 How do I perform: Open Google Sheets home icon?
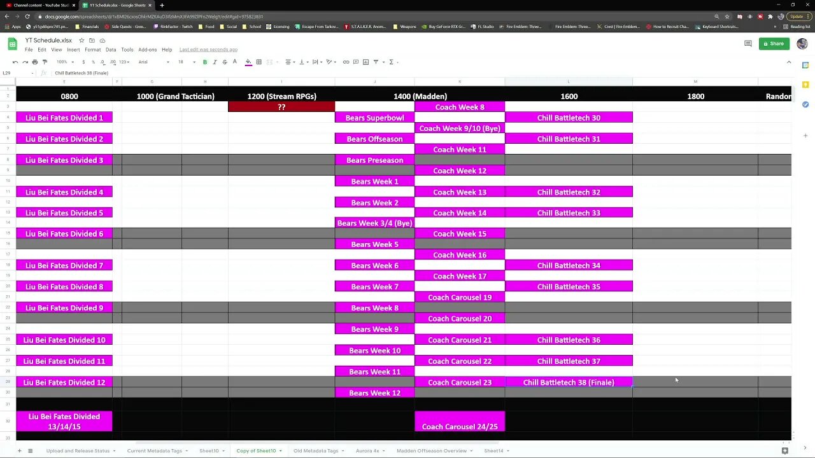coord(12,44)
